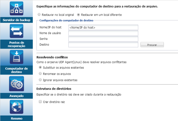Screen dimensions: 178x121
Task: Open the Avançado gears icon
Action: [x=16, y=84]
